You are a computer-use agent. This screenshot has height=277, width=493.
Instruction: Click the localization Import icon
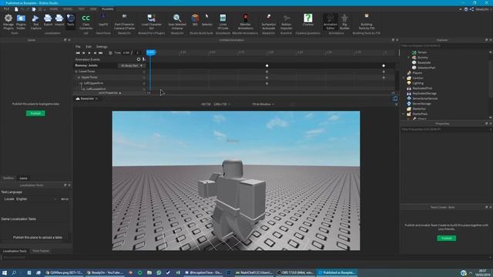59,20
